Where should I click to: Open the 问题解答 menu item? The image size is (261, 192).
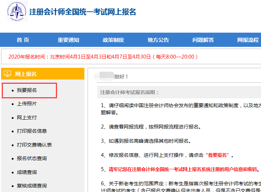203,40
